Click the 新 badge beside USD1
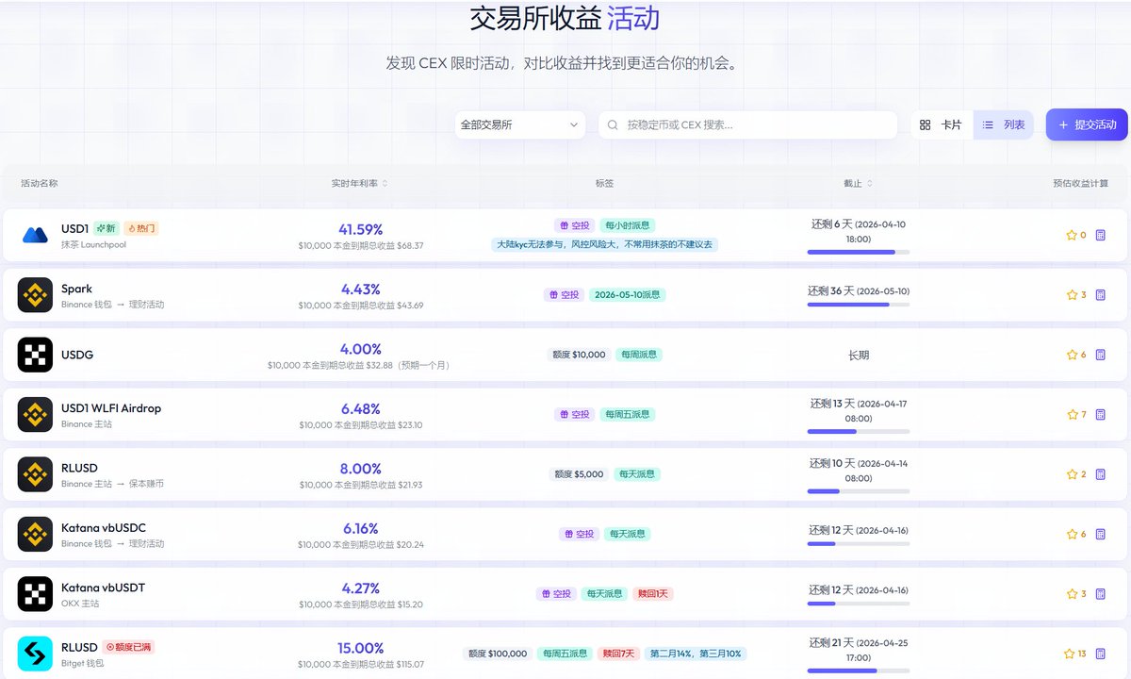Screen dimensions: 1131x679 point(106,228)
